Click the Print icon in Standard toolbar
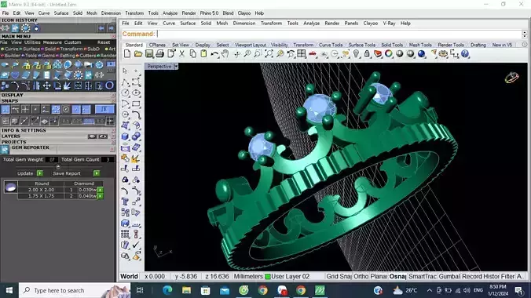The width and height of the screenshot is (531, 298). point(159,54)
